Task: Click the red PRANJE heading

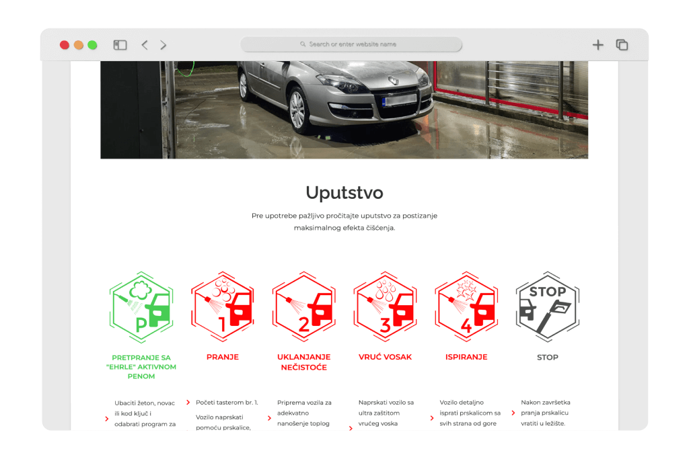Action: click(x=223, y=357)
